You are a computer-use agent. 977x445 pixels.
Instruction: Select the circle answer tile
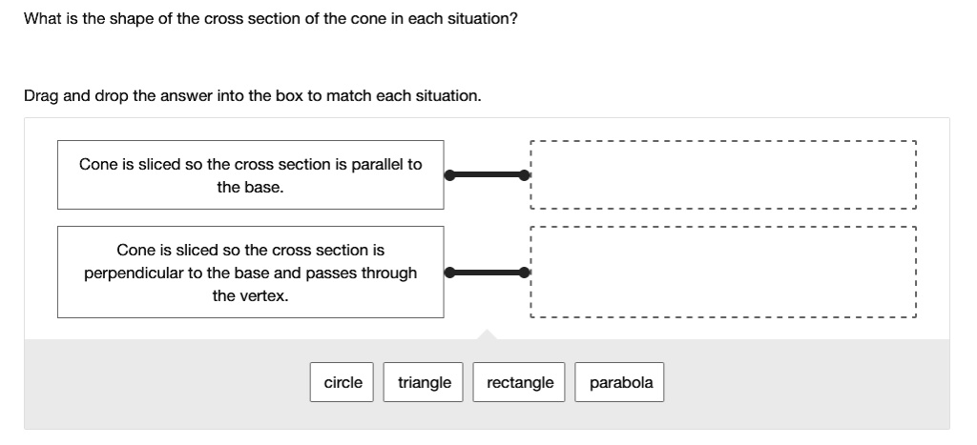[x=343, y=382]
